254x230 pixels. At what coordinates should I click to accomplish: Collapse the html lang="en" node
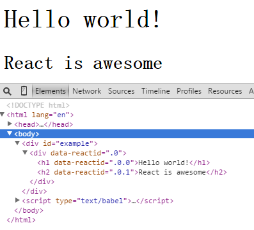pos(3,115)
